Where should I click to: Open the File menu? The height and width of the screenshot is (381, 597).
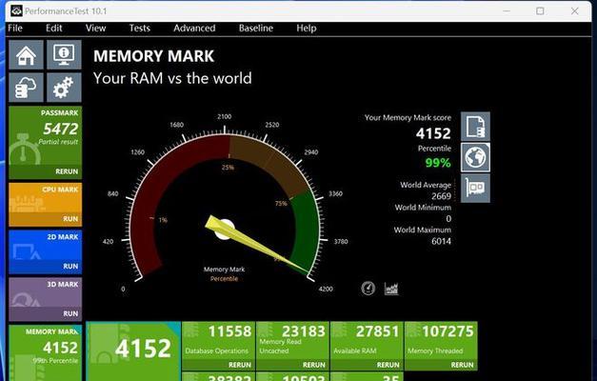15,29
